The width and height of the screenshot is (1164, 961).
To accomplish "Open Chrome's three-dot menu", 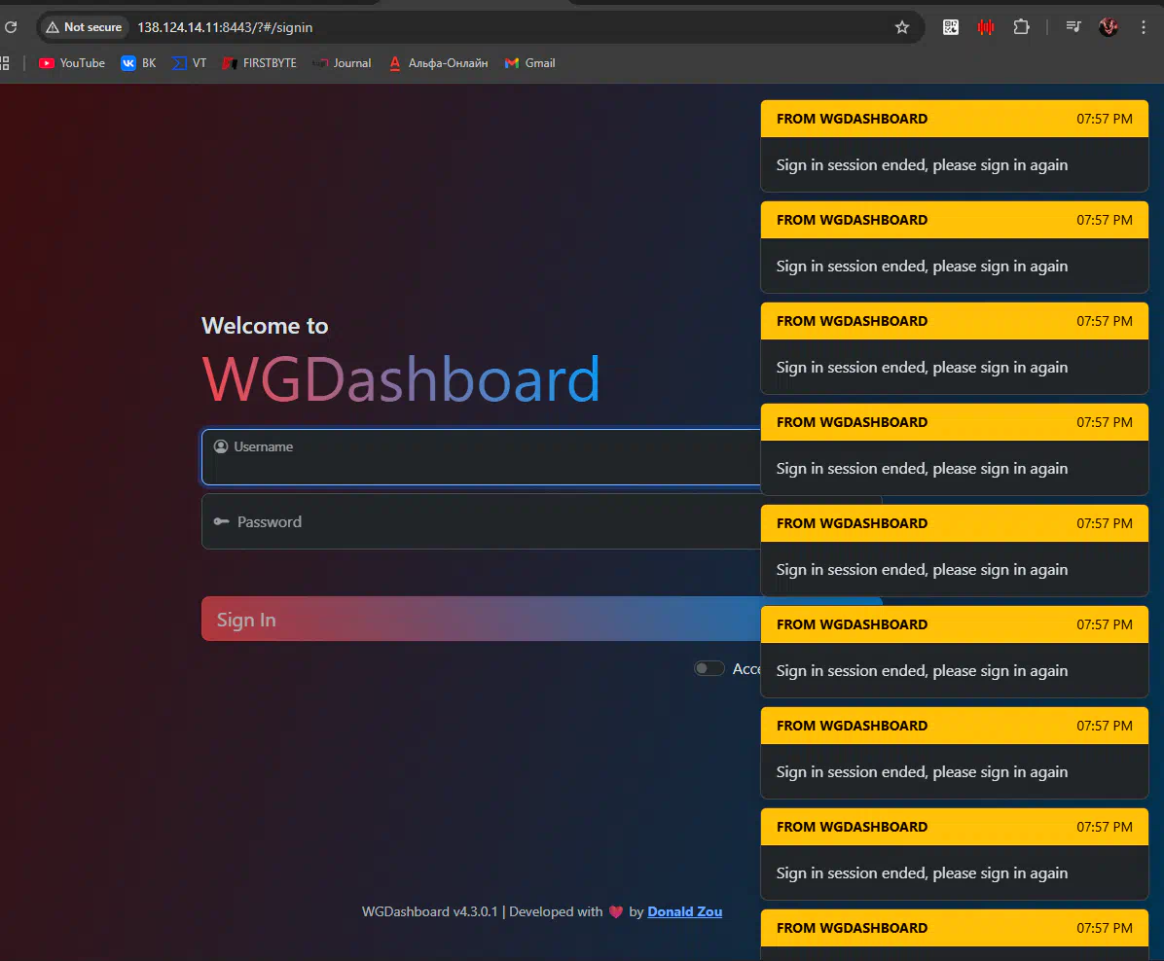I will (x=1144, y=27).
